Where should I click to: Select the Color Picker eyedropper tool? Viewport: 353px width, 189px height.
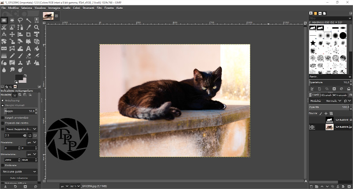coord(28,27)
